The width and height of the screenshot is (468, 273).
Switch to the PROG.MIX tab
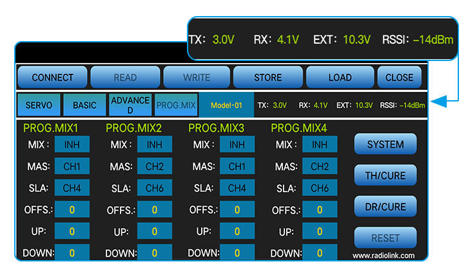click(x=175, y=105)
